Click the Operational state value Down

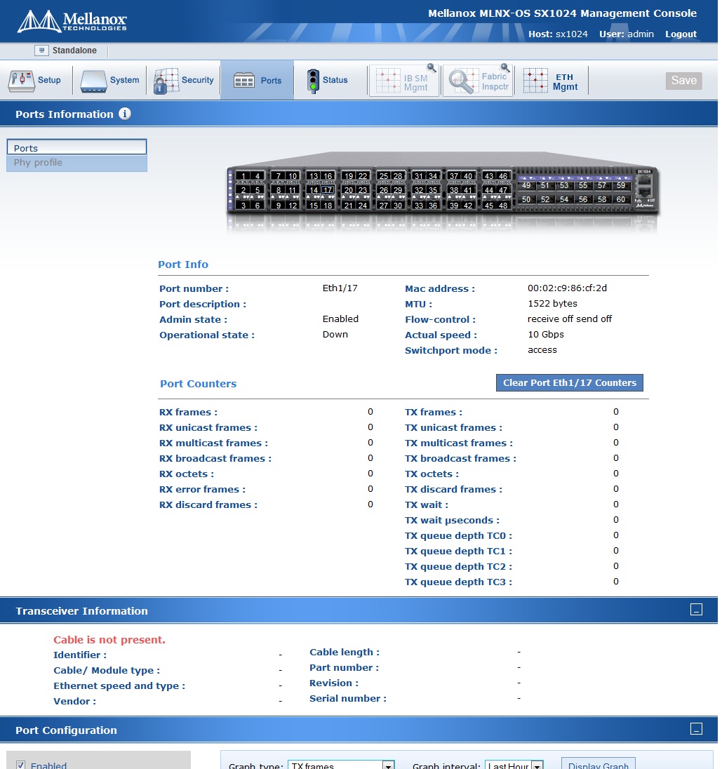pos(335,335)
